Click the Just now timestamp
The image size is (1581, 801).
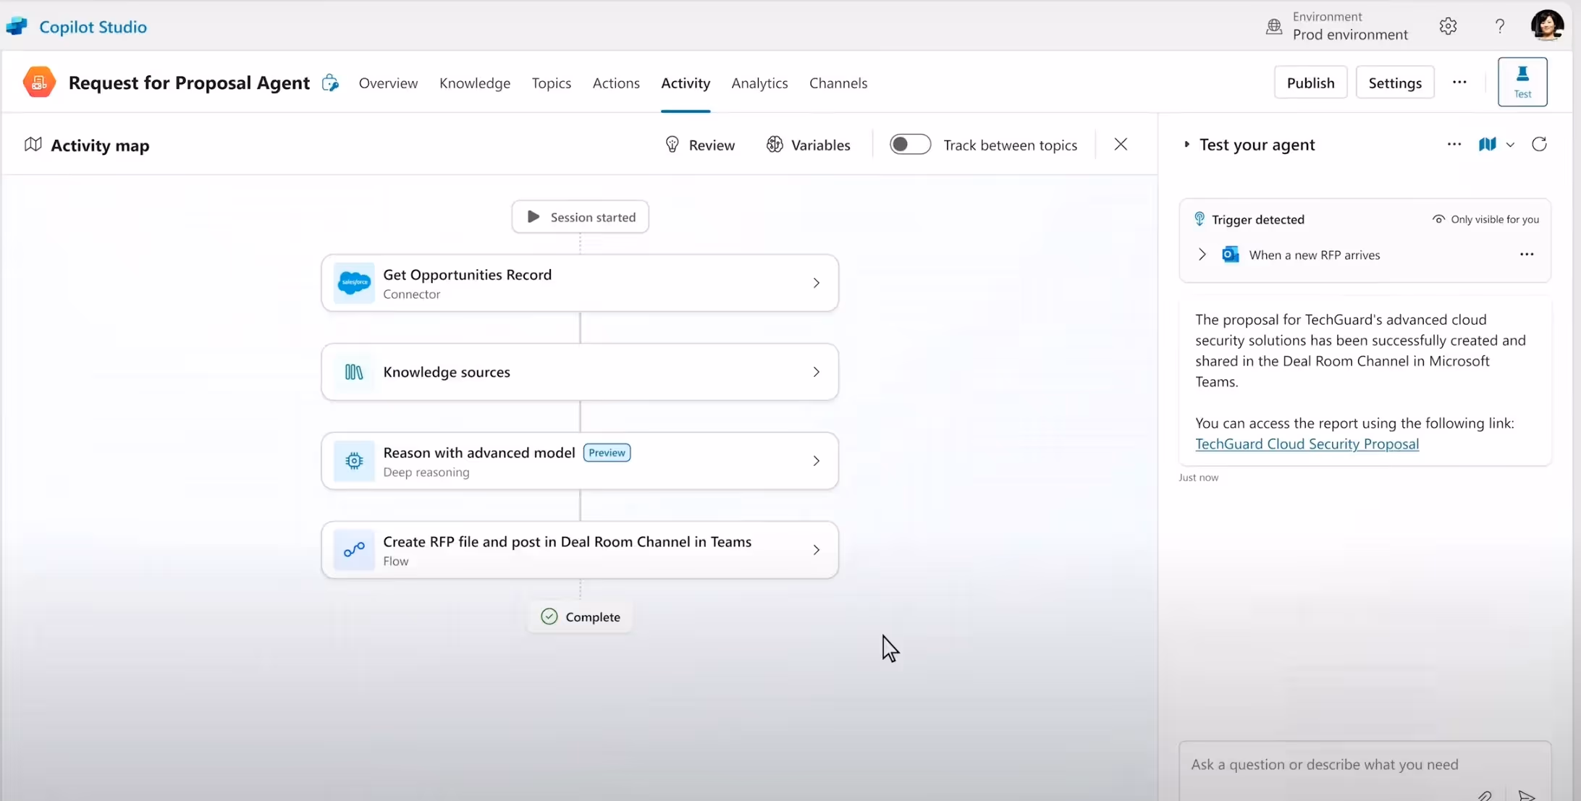(1198, 478)
